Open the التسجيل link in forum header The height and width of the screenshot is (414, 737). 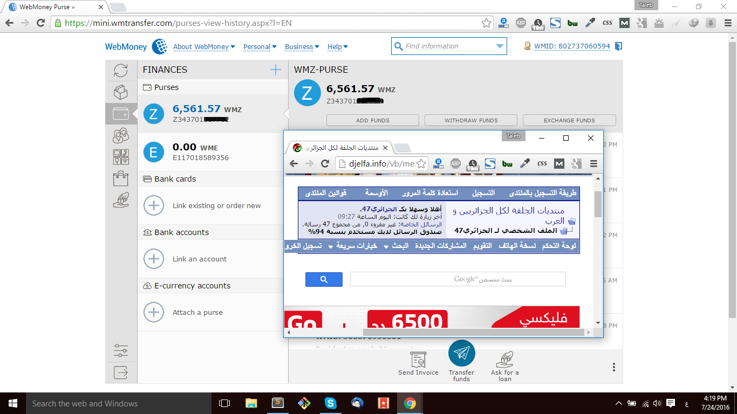coord(483,193)
